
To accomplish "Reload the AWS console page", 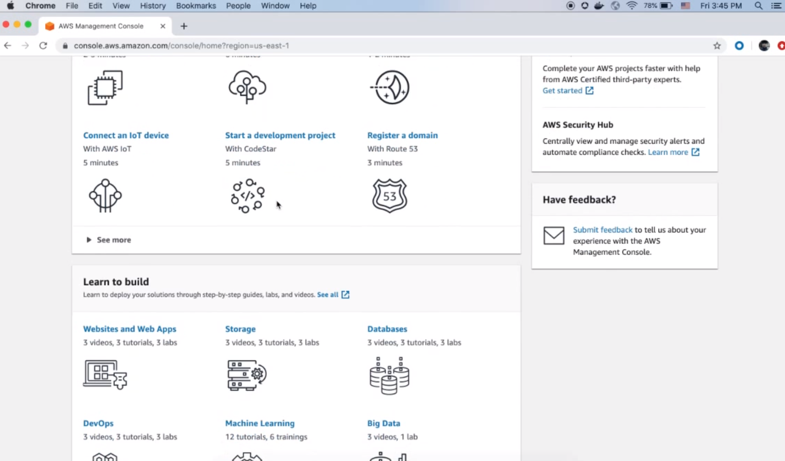I will pos(43,46).
